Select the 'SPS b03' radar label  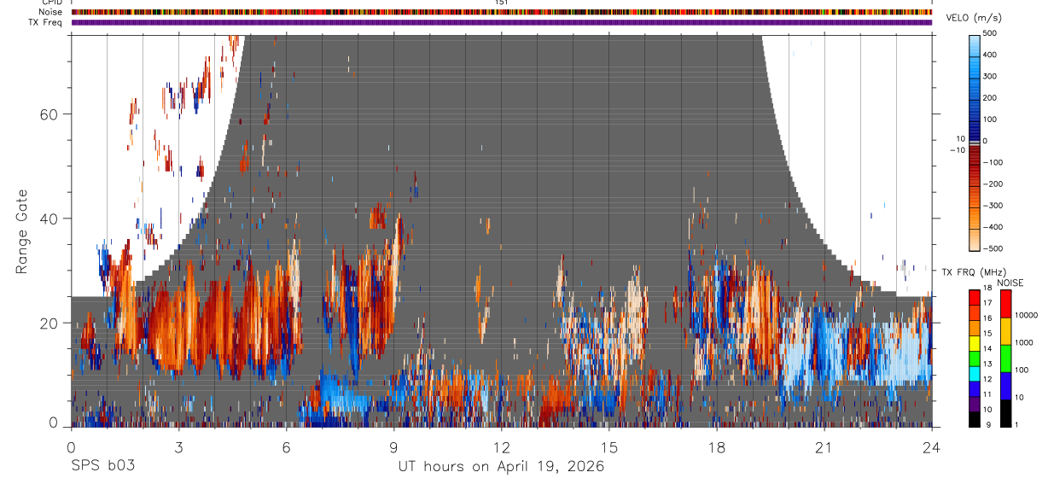[102, 467]
